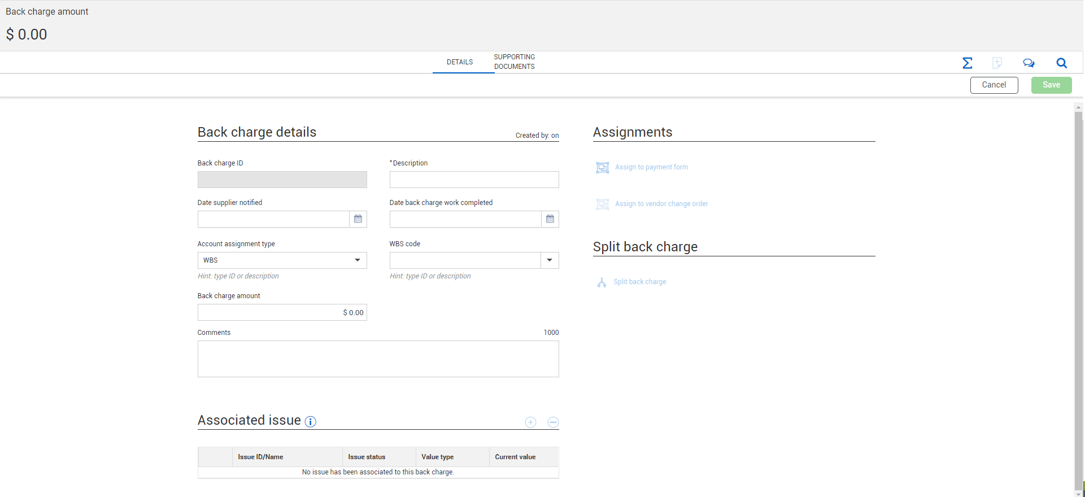This screenshot has height=497, width=1085.
Task: Click the Split back charge link
Action: pyautogui.click(x=639, y=282)
